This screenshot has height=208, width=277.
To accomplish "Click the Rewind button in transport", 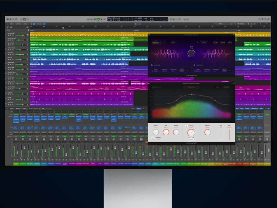I will (x=88, y=19).
